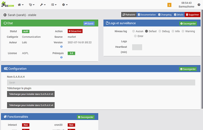Click Supprimer to delete plugin
Viewport: 203px width, 130px height.
192,15
